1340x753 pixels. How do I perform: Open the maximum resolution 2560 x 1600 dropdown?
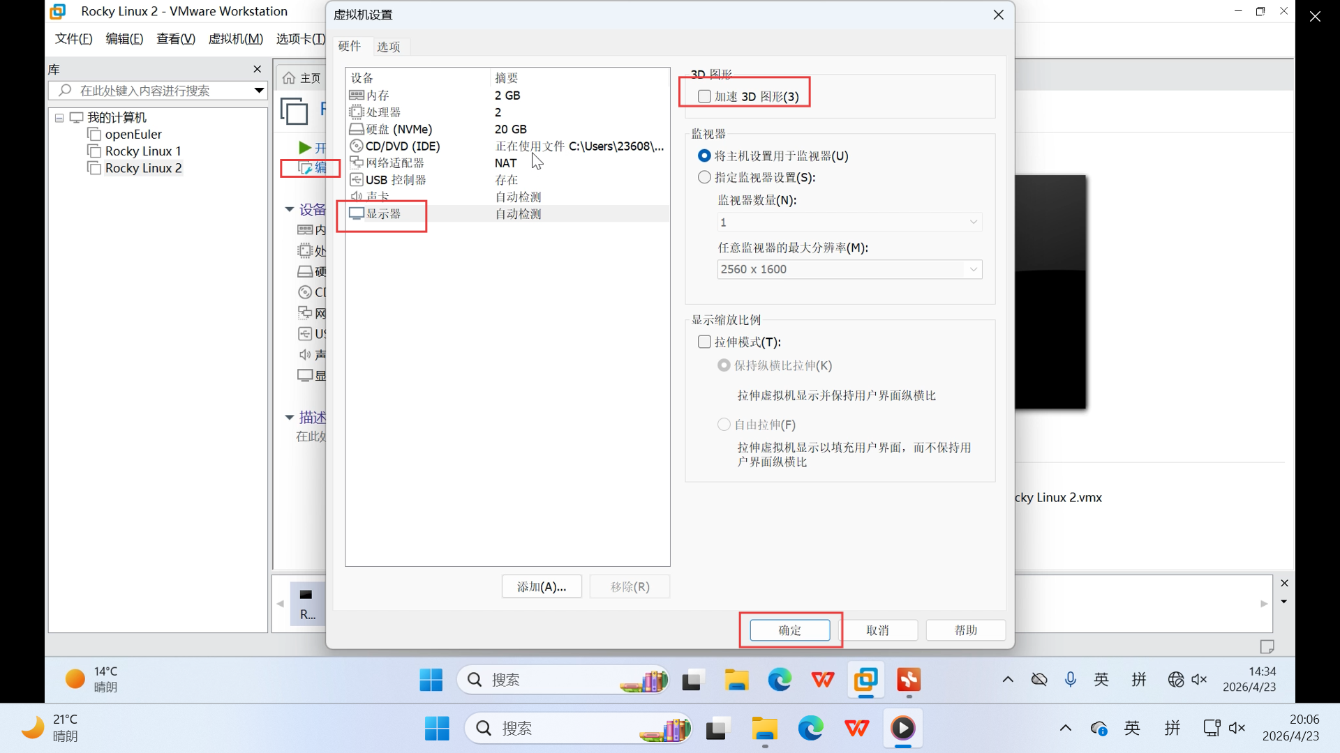pos(849,269)
